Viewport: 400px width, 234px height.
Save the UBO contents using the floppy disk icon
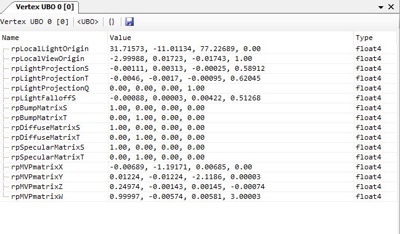point(129,22)
